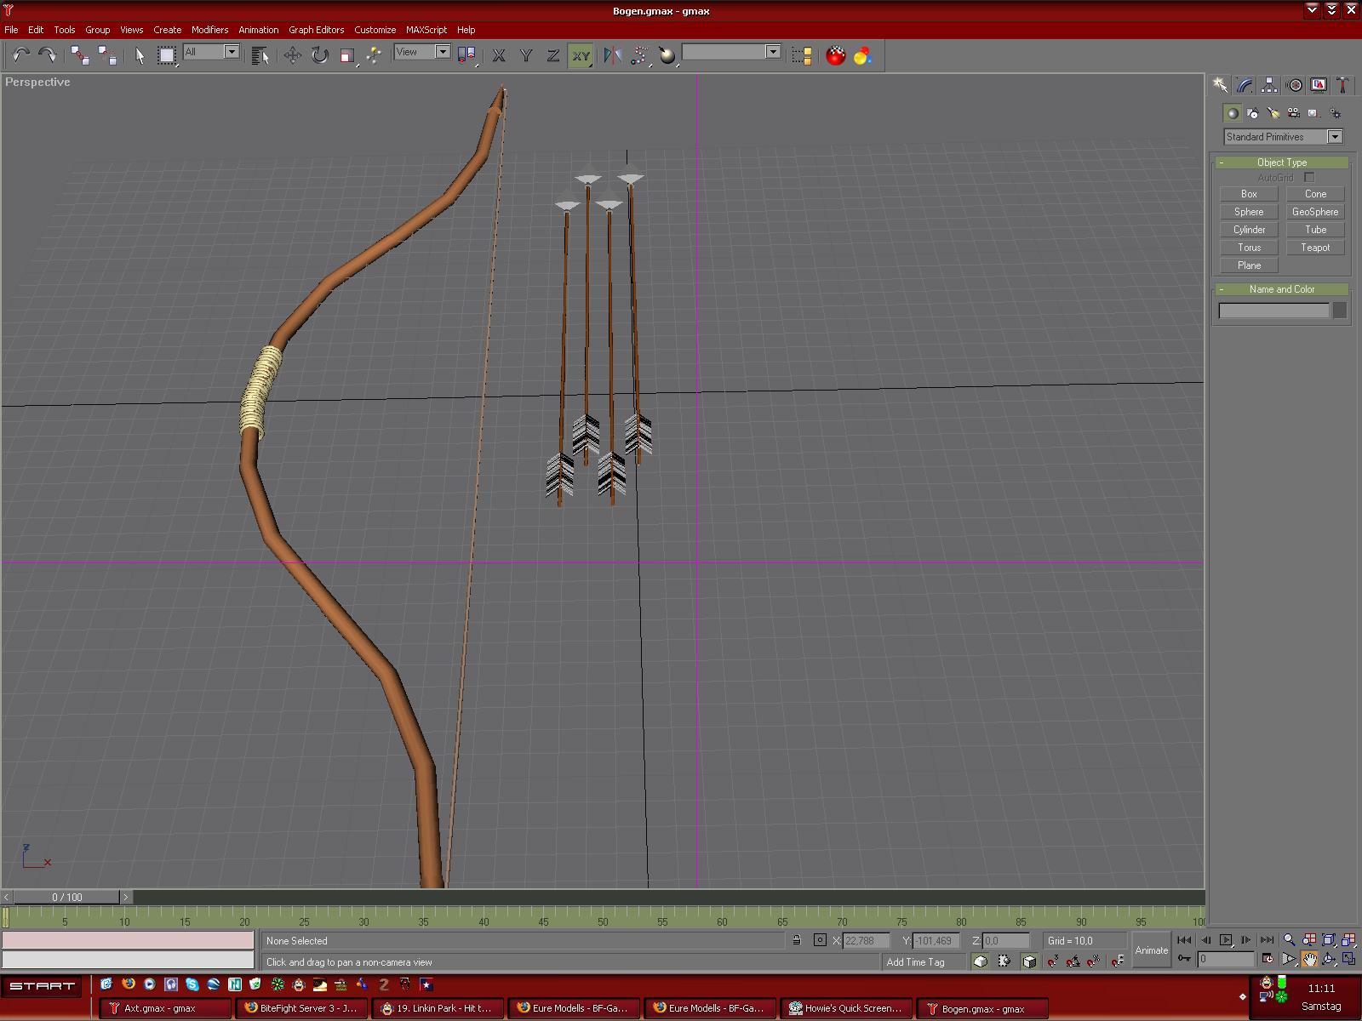Select the Rotate tool in toolbar
The width and height of the screenshot is (1362, 1021).
pyautogui.click(x=319, y=56)
